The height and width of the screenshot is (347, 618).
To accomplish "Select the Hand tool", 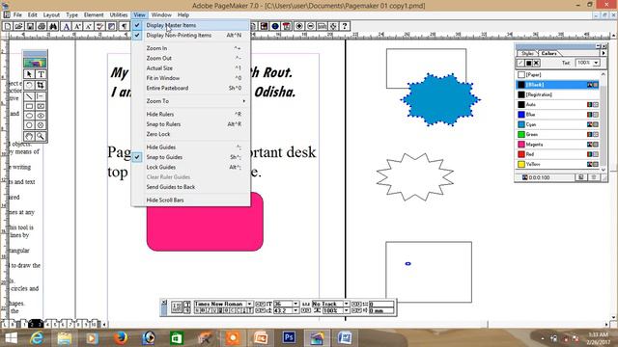I will (x=29, y=136).
